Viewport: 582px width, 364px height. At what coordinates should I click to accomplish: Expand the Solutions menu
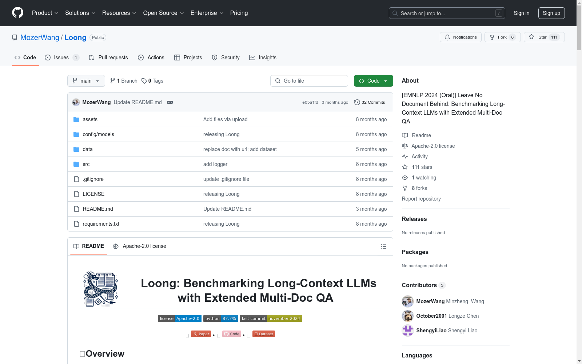point(80,13)
